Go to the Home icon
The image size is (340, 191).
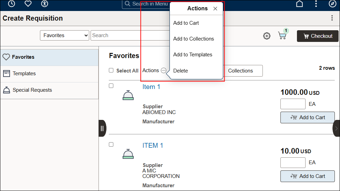(x=300, y=4)
